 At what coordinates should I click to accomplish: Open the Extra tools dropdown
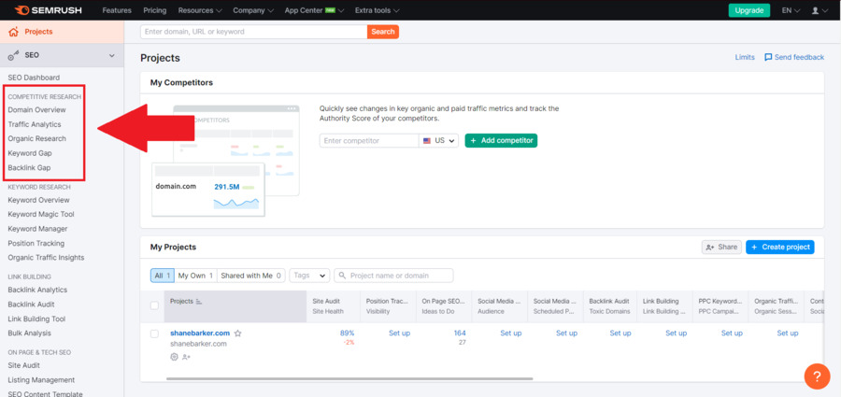(x=378, y=10)
